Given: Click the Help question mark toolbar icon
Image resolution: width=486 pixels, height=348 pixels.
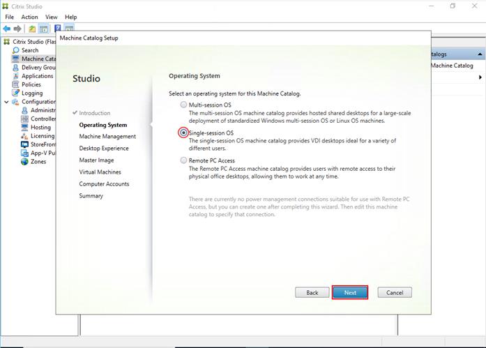Looking at the screenshot, I should click(x=58, y=29).
